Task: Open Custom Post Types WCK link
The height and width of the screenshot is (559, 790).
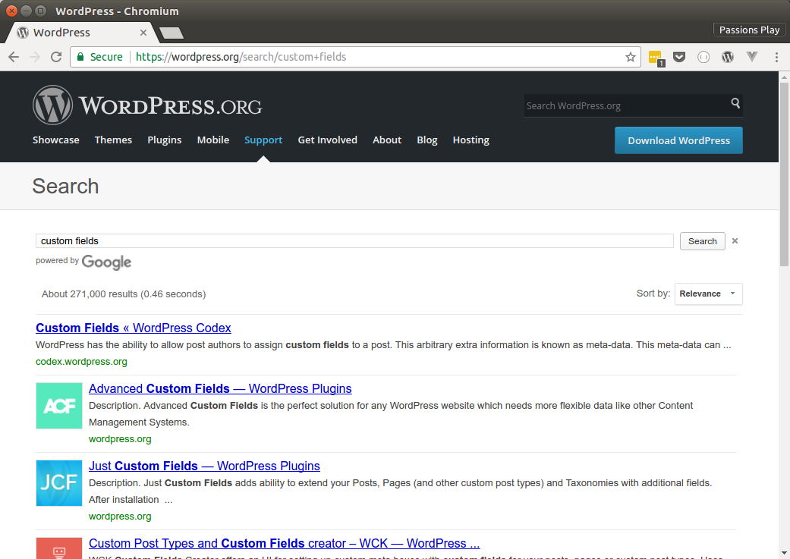Action: click(x=284, y=543)
